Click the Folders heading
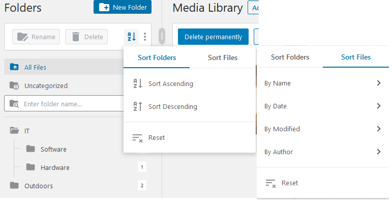Screen dimensions: 392x202 23,8
